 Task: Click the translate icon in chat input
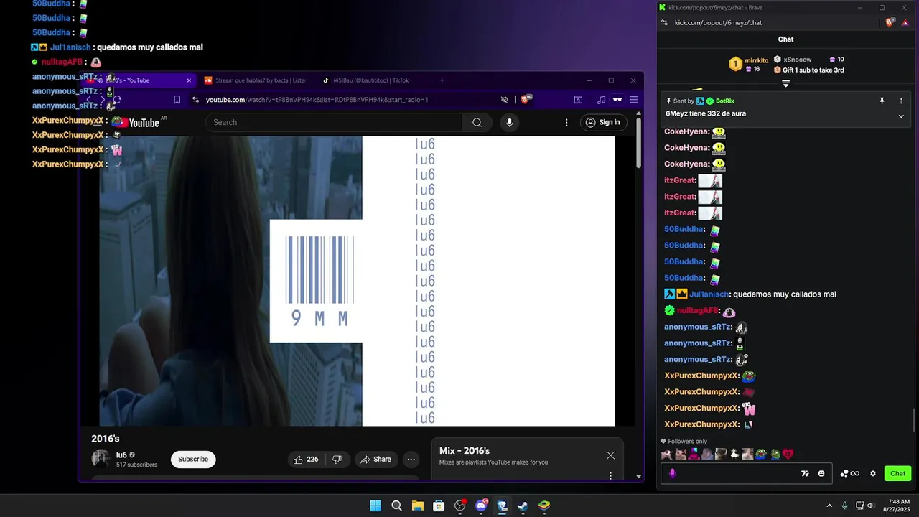point(805,473)
